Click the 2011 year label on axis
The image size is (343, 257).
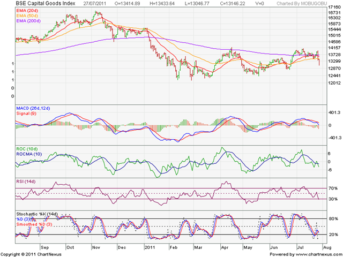coord(150,248)
